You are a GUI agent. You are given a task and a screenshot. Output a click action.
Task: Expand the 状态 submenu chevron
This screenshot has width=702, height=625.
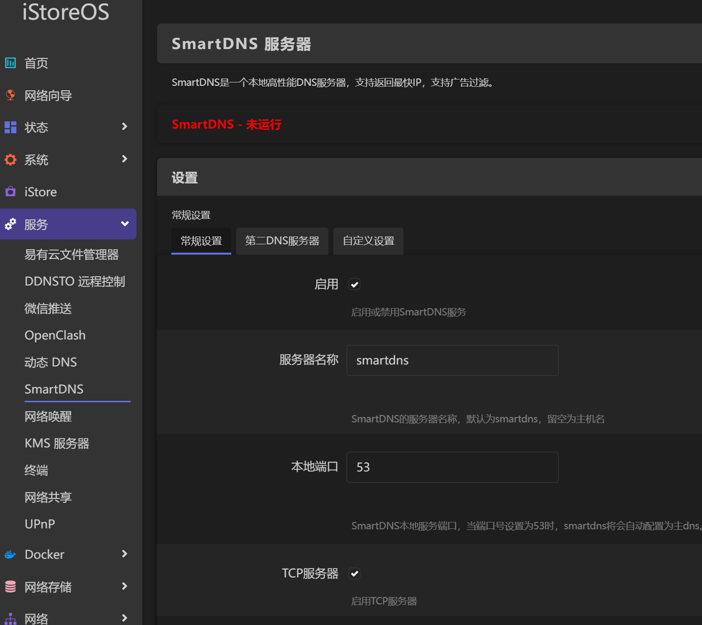pyautogui.click(x=124, y=127)
